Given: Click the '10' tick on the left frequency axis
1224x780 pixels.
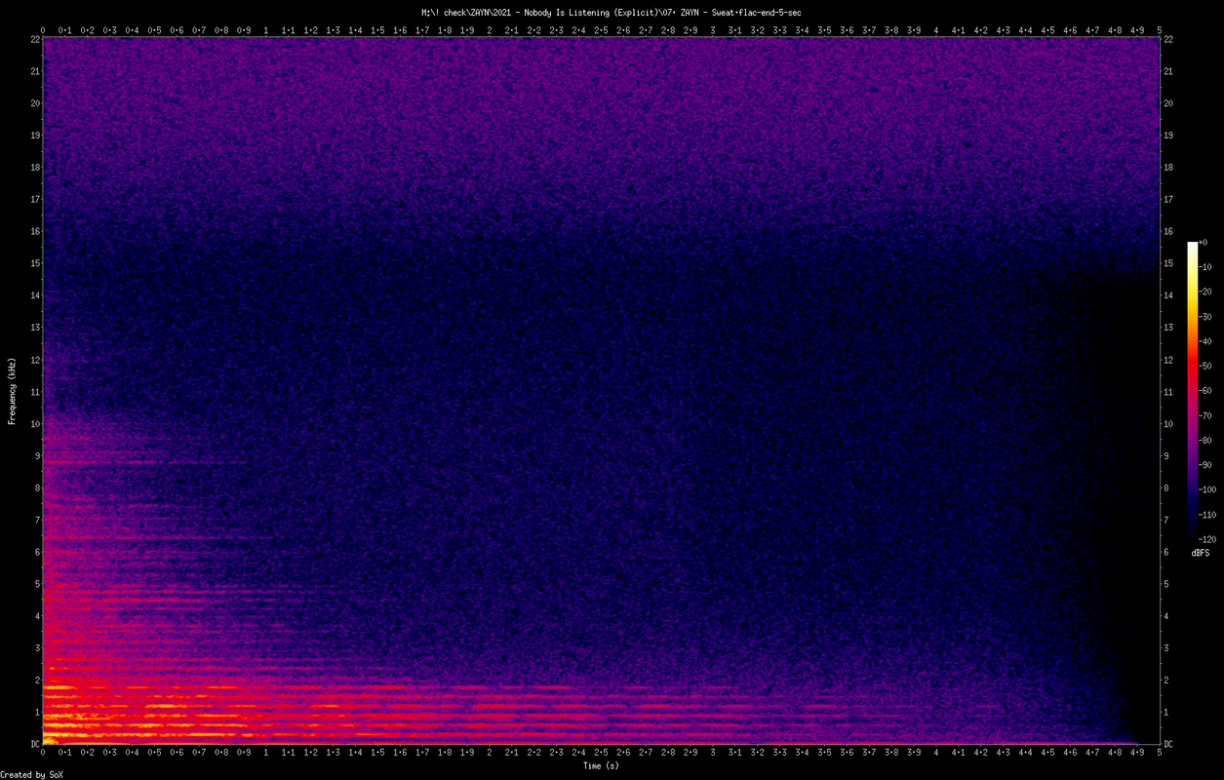Looking at the screenshot, I should point(33,423).
